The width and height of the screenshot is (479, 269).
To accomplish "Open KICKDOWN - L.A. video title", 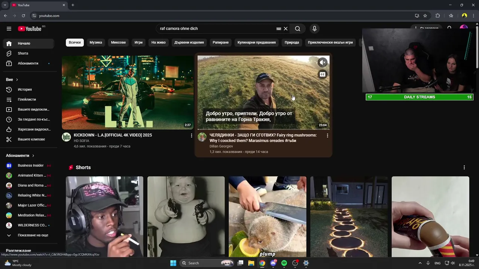I will point(113,135).
